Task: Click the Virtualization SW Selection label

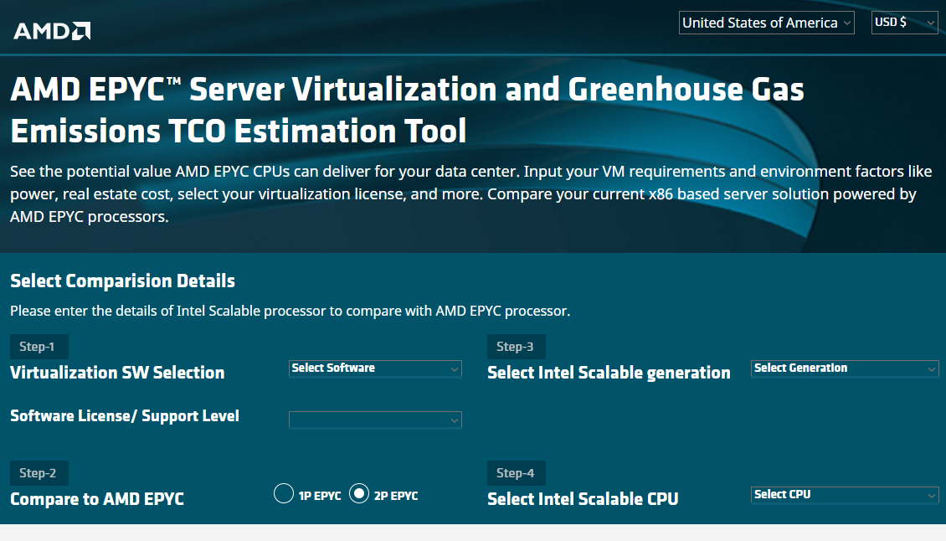Action: pos(117,373)
